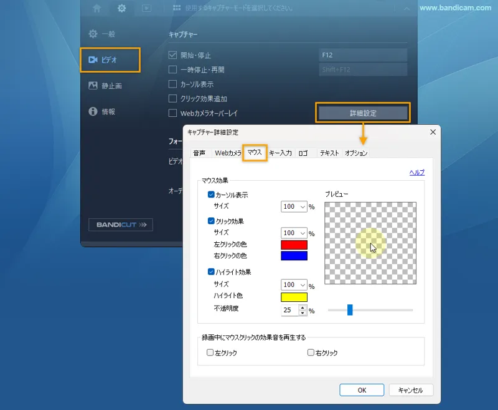This screenshot has width=498, height=410.
Task: Select 情報 in Bandicam sidebar
Action: coord(101,112)
